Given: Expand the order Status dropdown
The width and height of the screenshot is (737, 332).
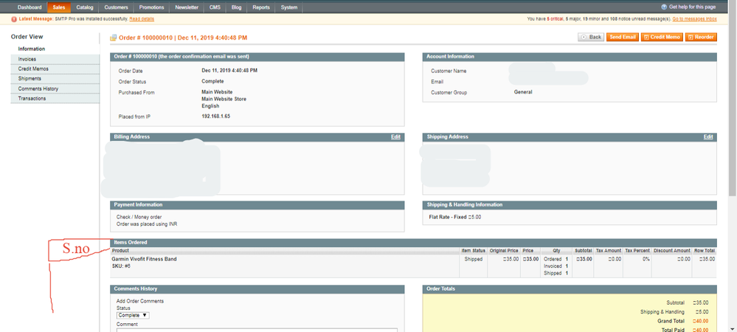Looking at the screenshot, I should (x=133, y=315).
